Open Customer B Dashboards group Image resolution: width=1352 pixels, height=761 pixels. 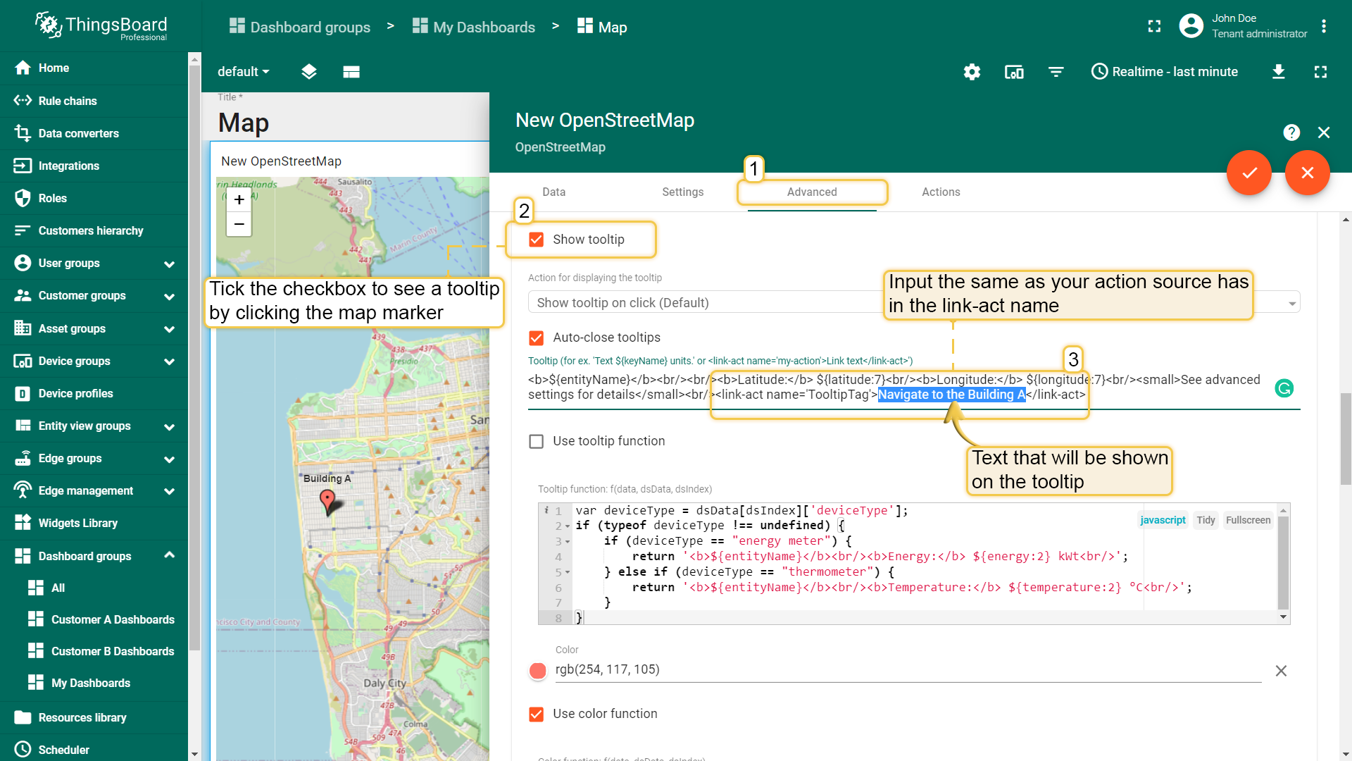pyautogui.click(x=94, y=651)
